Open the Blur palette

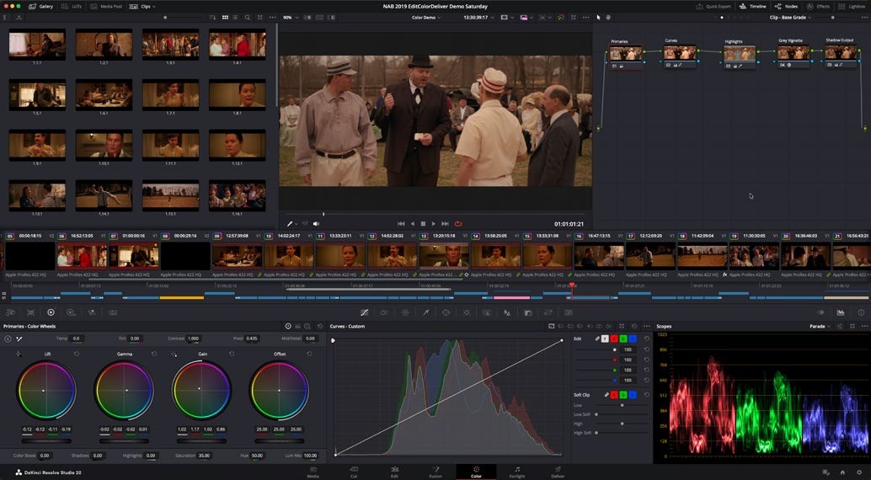pos(507,312)
